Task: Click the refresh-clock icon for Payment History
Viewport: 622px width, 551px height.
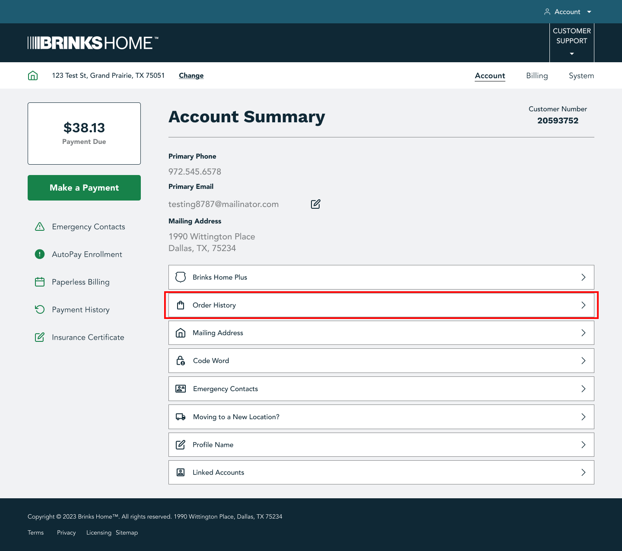Action: coord(40,309)
